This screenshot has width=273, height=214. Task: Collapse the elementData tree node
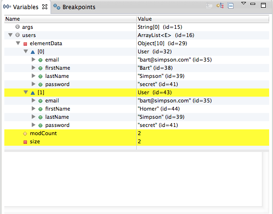click(18, 43)
